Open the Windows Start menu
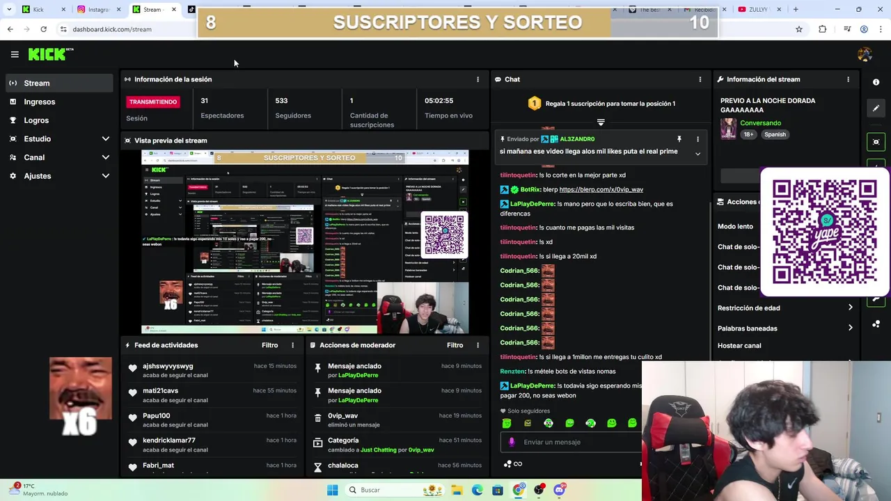The width and height of the screenshot is (891, 501). point(332,490)
